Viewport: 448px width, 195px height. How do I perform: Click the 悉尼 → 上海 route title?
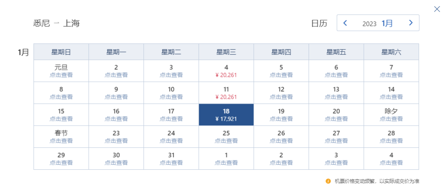56,24
